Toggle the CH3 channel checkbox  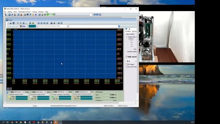53,92
